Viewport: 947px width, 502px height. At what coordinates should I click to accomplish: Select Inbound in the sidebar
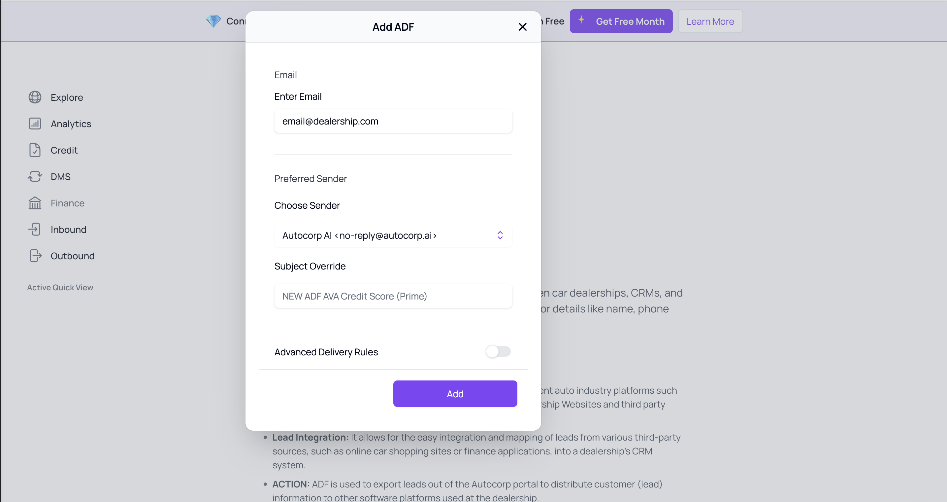[68, 229]
